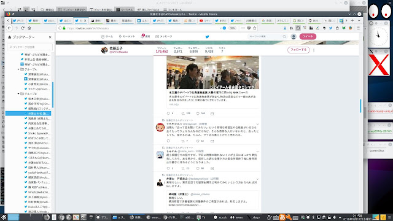Open the Library icon in Firefox toolbar
The height and width of the screenshot is (221, 393).
point(291,28)
